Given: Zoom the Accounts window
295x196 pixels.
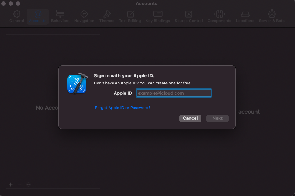Looking at the screenshot, I should 18,4.
